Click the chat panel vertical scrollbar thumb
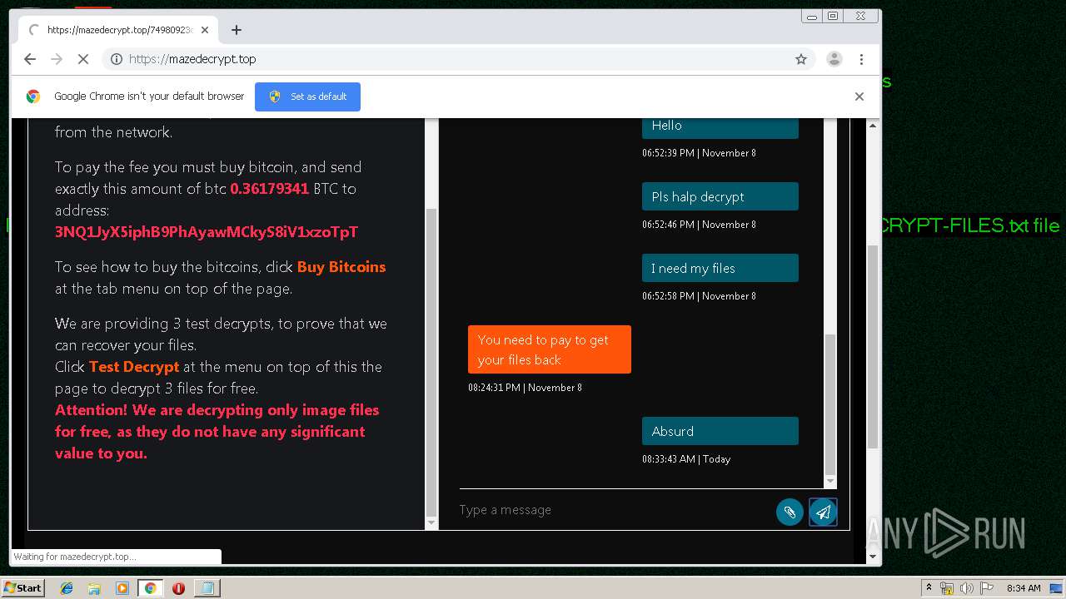Screen dimensions: 1066x599 (829, 403)
